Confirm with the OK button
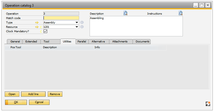 coord(16,102)
